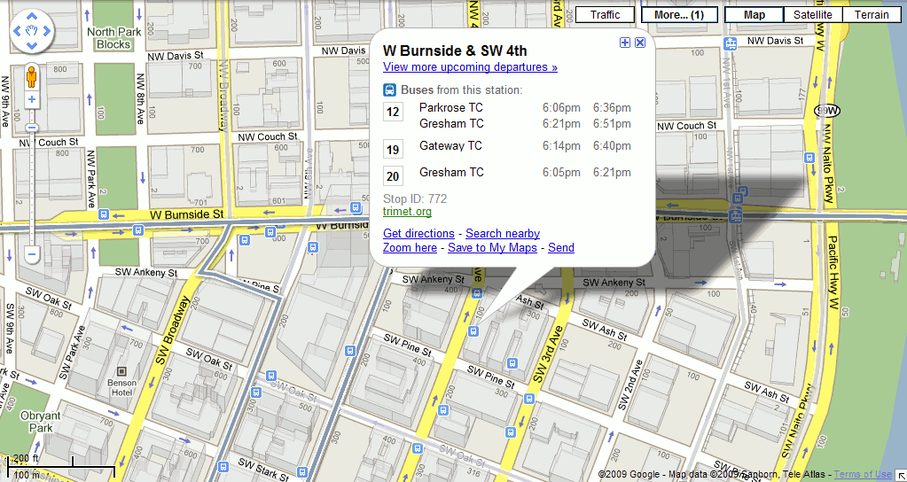The width and height of the screenshot is (907, 482).
Task: Open View more upcoming departures link
Action: coord(470,67)
